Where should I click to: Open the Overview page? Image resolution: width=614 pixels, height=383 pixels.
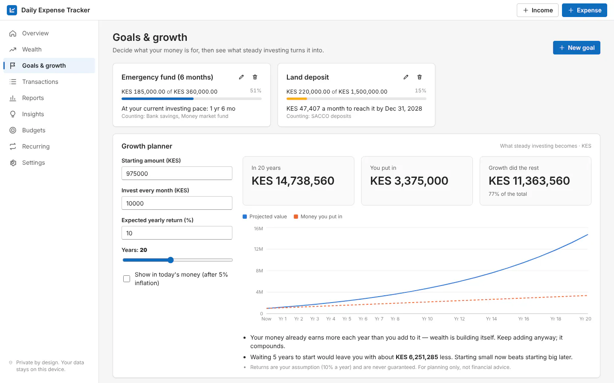click(x=49, y=33)
